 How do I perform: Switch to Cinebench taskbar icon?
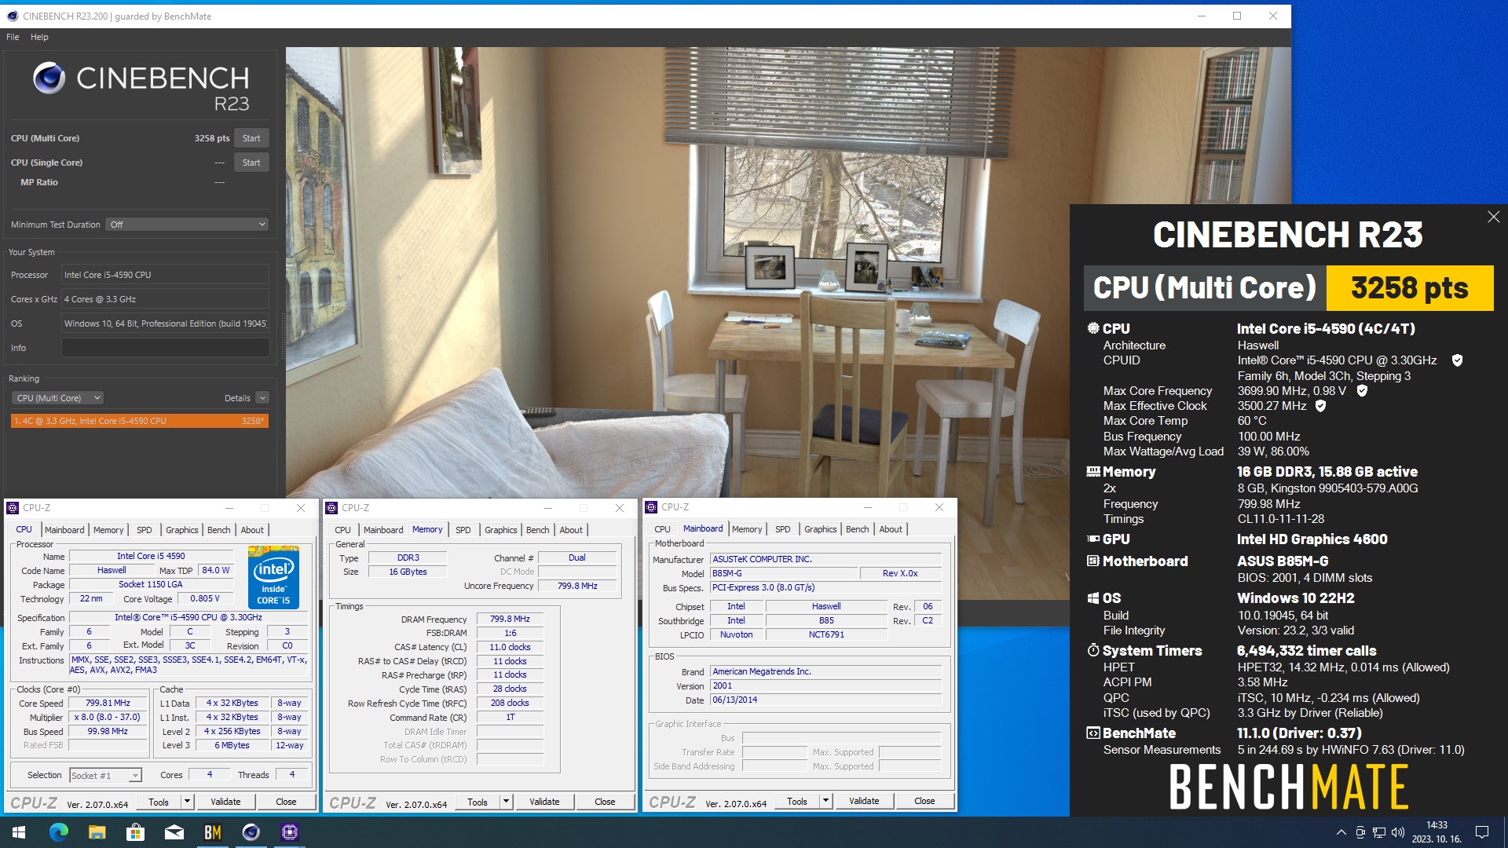[251, 832]
